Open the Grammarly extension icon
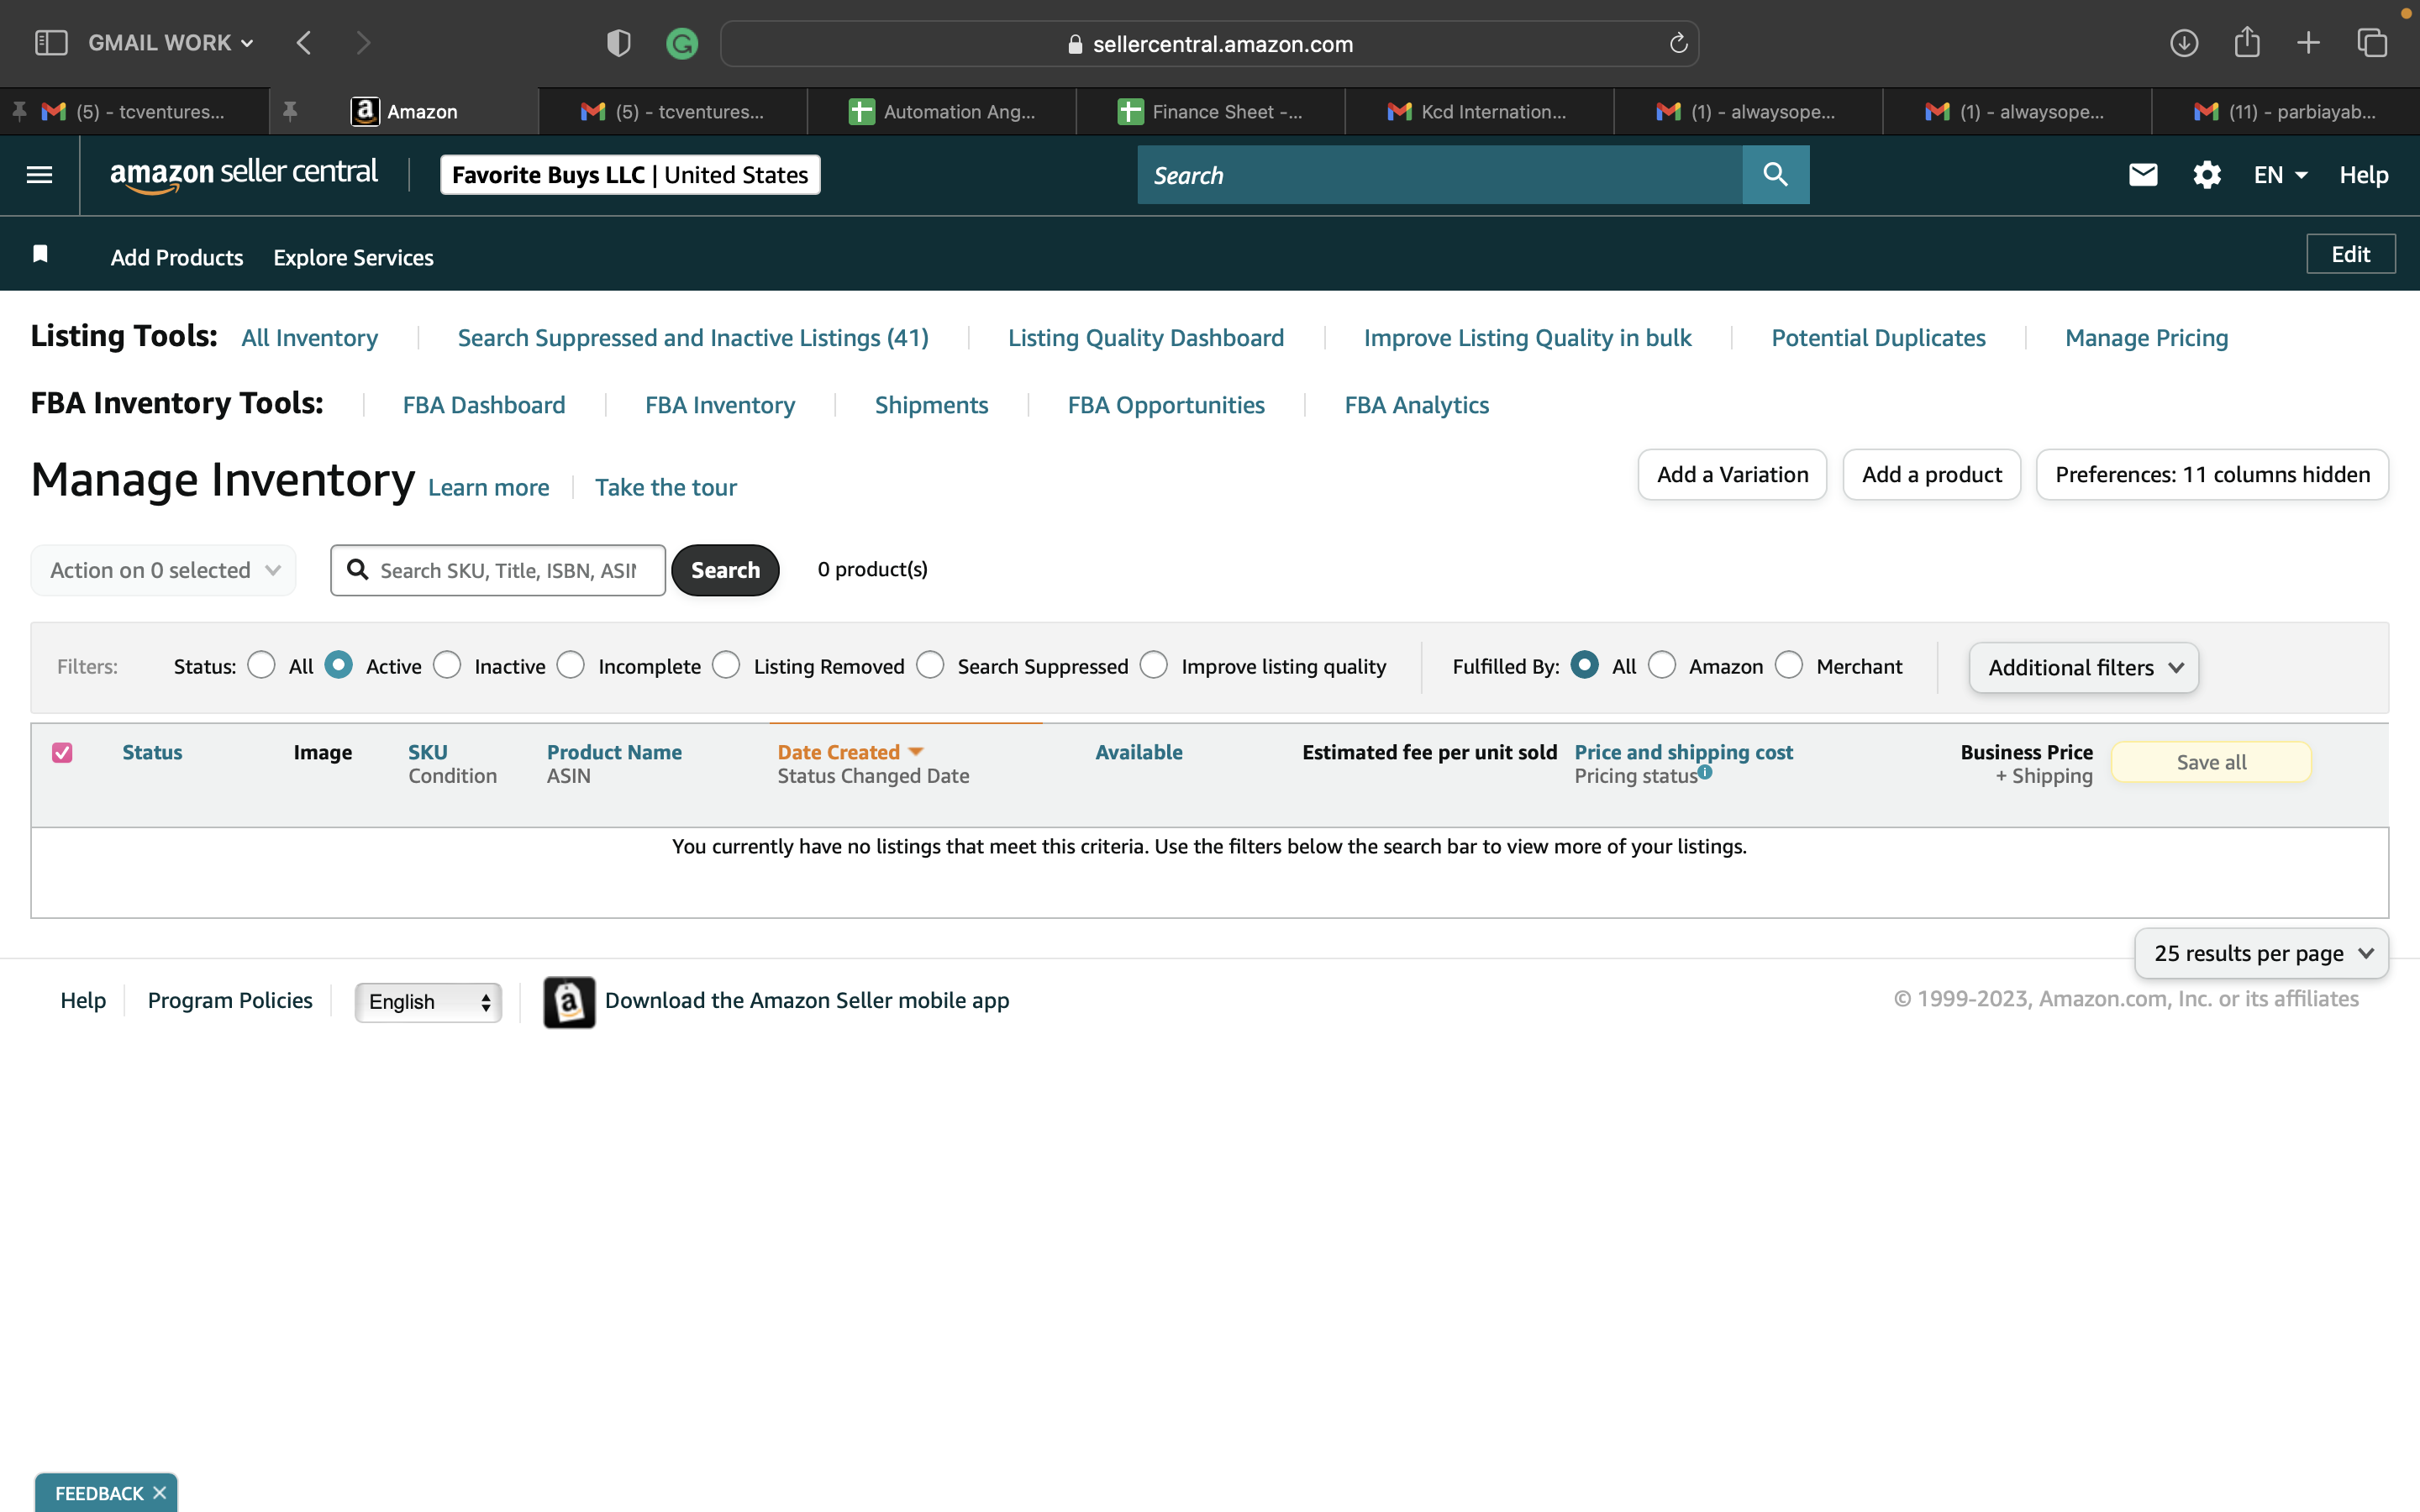Viewport: 2420px width, 1512px height. [x=682, y=43]
